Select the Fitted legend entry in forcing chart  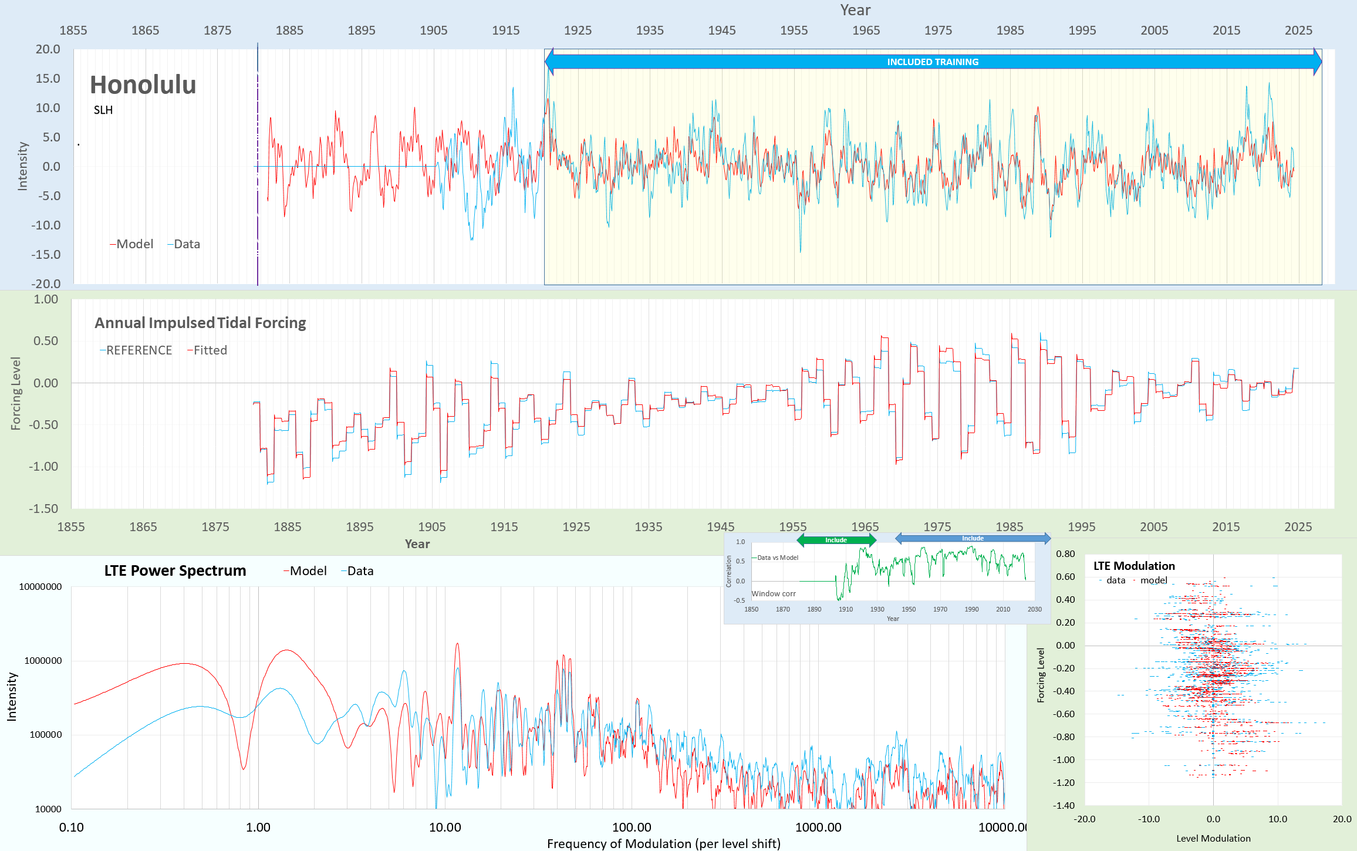pyautogui.click(x=207, y=350)
